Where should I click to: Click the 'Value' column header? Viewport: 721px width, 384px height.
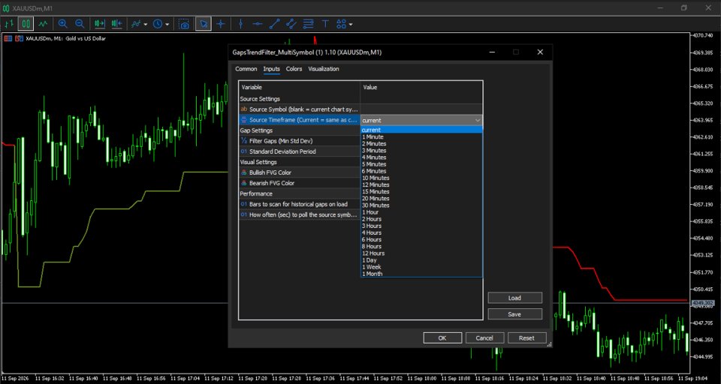point(421,87)
